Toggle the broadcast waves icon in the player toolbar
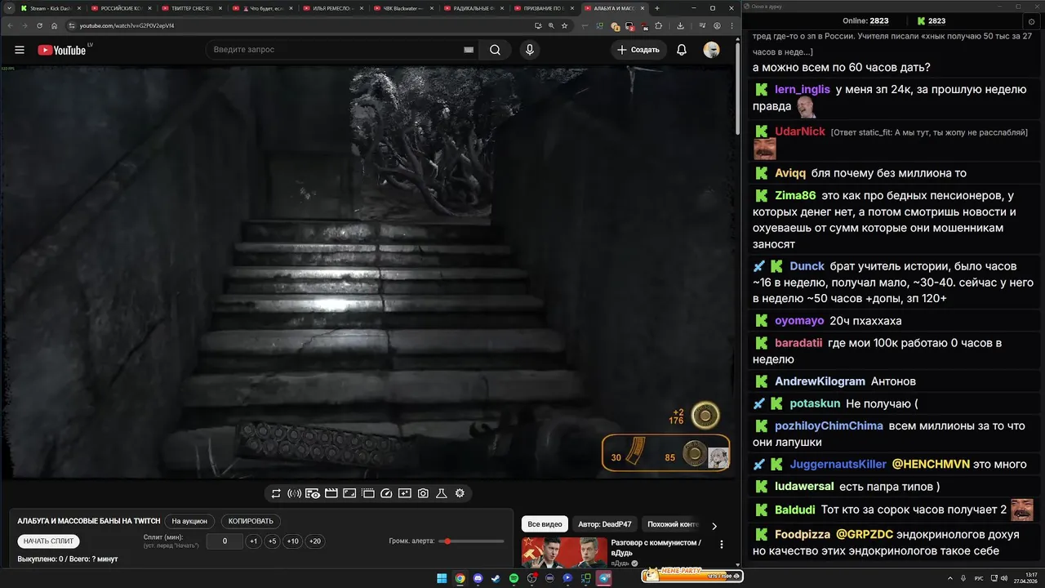The image size is (1045, 588). pos(295,493)
